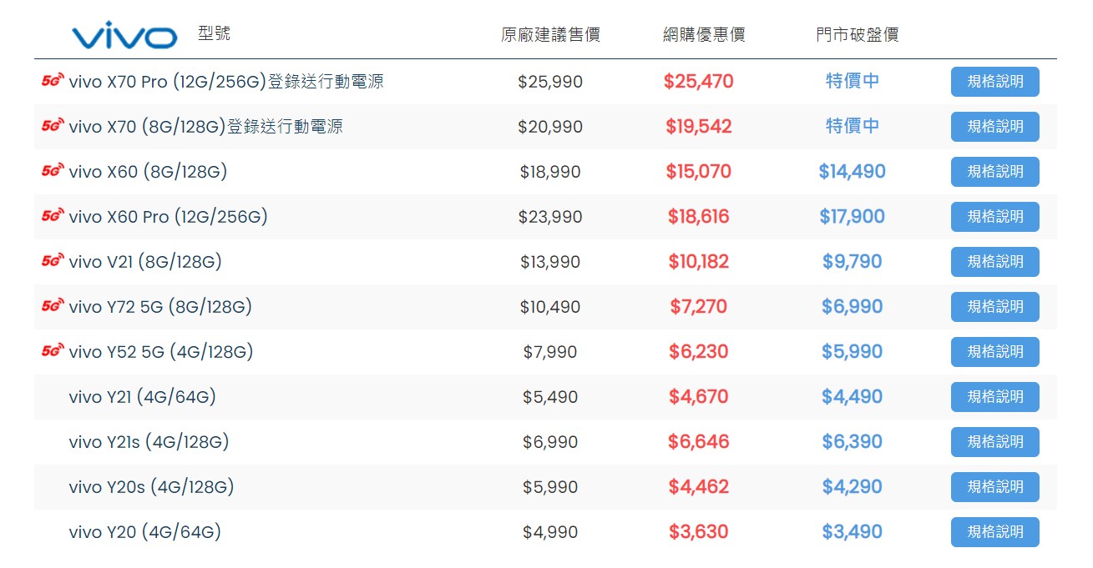The height and width of the screenshot is (568, 1093).
Task: Open 規格說明 for vivo Y21s (4G/128G)
Action: tap(995, 442)
